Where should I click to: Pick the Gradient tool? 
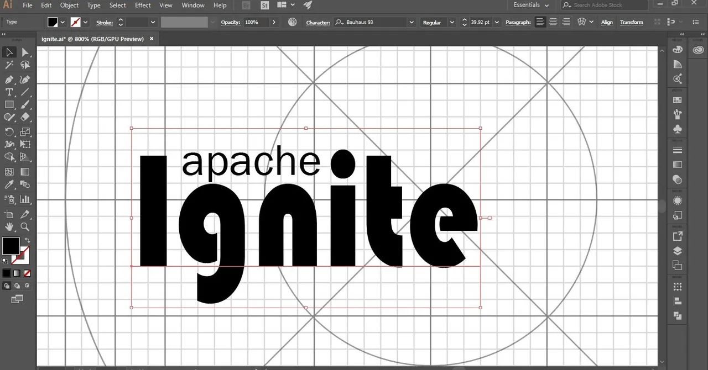point(25,172)
